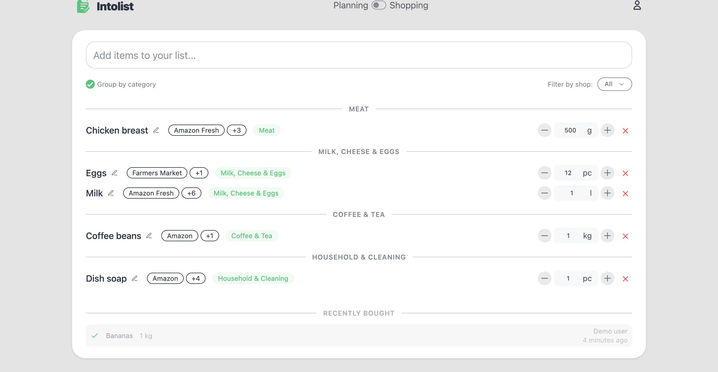
Task: Decrease Eggs quantity
Action: pyautogui.click(x=545, y=173)
